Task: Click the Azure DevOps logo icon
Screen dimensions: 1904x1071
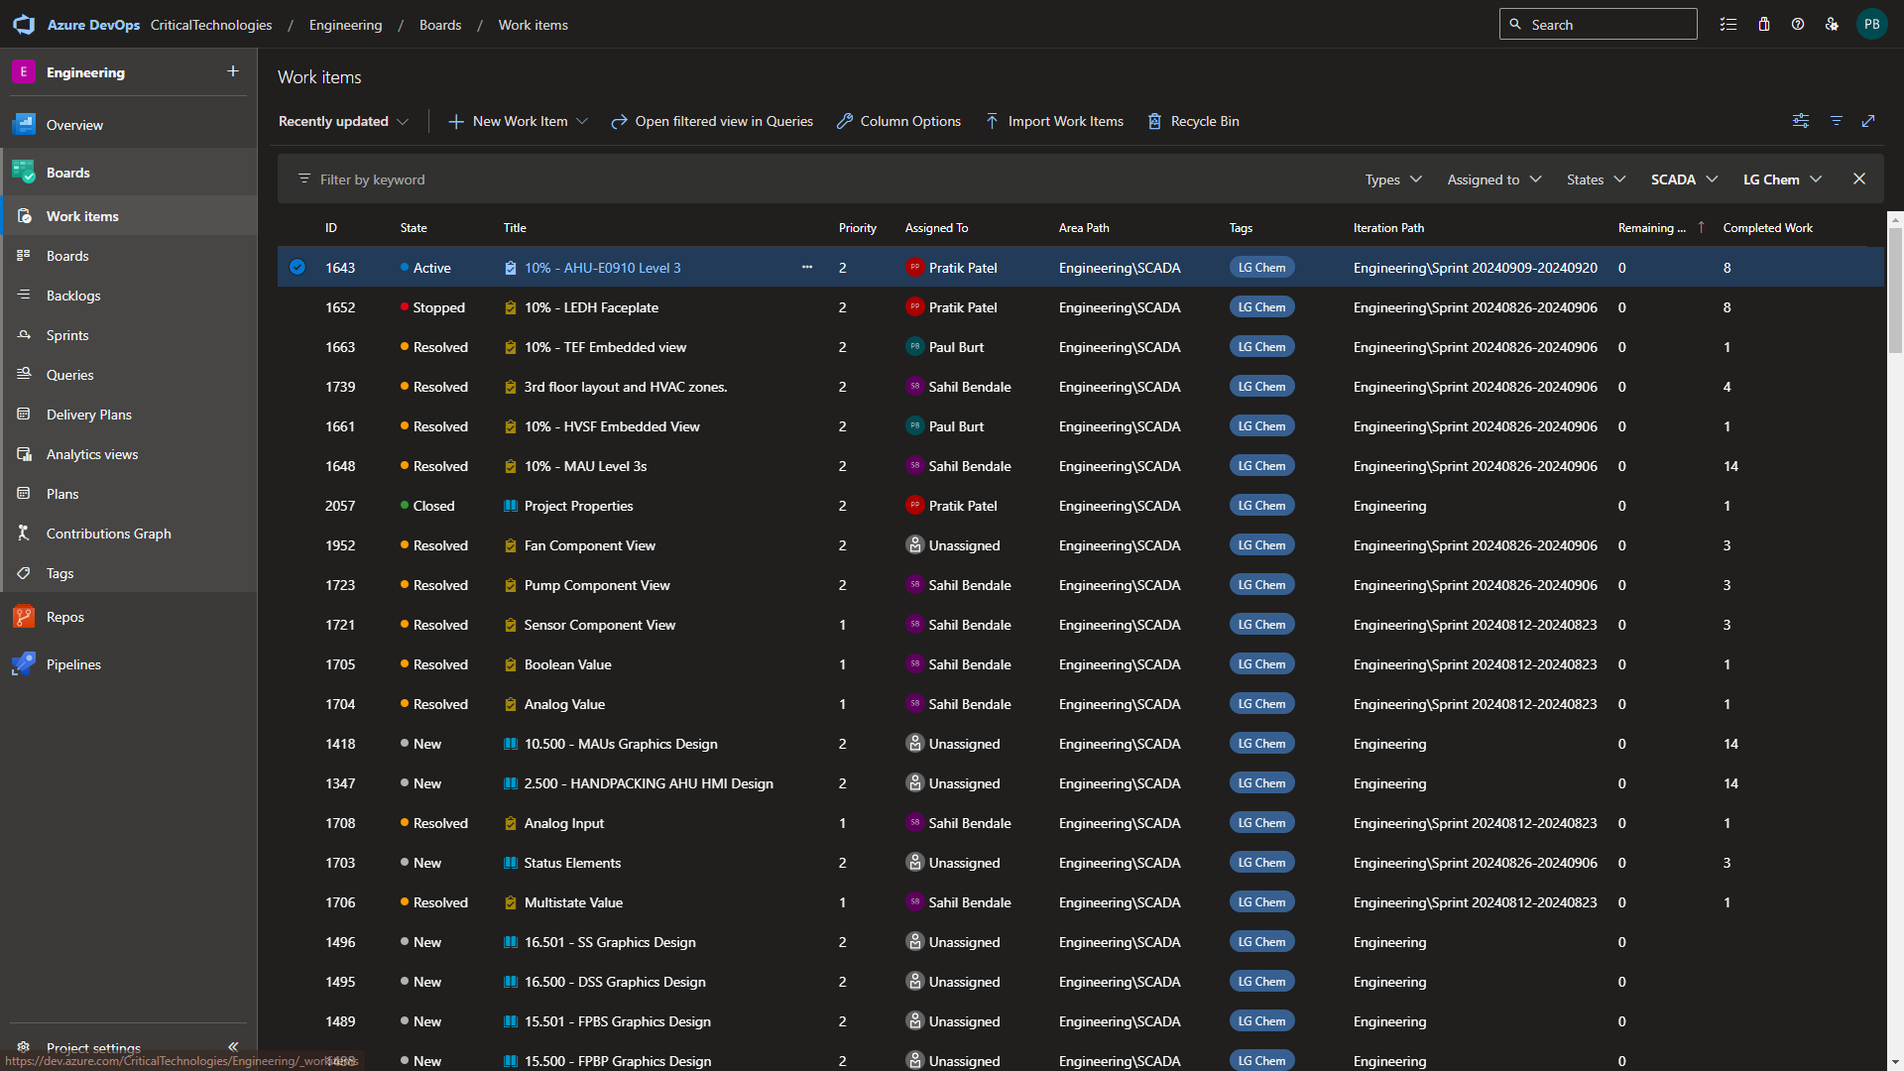Action: (24, 25)
